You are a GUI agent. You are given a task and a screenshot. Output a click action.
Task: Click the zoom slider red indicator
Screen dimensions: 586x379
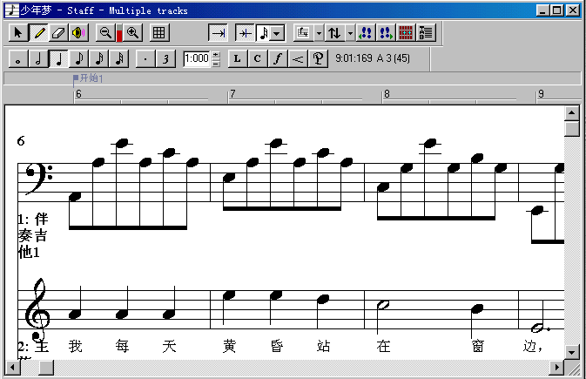coord(119,35)
